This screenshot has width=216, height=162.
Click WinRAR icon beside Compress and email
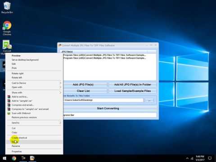[x=9, y=105]
